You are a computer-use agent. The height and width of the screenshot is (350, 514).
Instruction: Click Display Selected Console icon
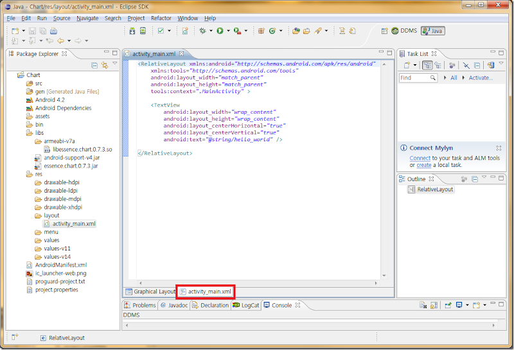(x=459, y=305)
